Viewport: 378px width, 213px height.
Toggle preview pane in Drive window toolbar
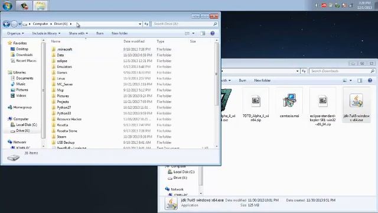point(203,33)
